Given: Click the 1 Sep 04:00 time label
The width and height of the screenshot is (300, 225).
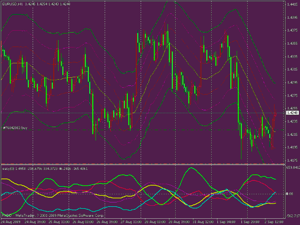Looking at the screenshot, I should point(226,222).
